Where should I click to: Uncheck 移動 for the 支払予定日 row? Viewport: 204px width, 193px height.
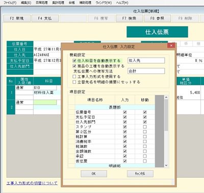pos(145,117)
